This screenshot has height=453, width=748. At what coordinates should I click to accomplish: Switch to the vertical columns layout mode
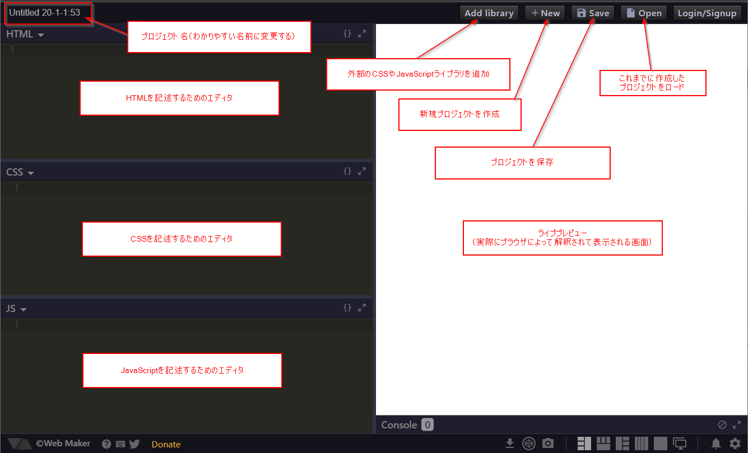pyautogui.click(x=642, y=443)
